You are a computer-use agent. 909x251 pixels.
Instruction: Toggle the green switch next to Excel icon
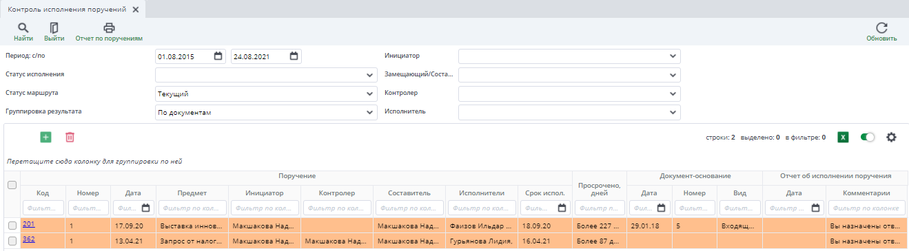coord(868,138)
